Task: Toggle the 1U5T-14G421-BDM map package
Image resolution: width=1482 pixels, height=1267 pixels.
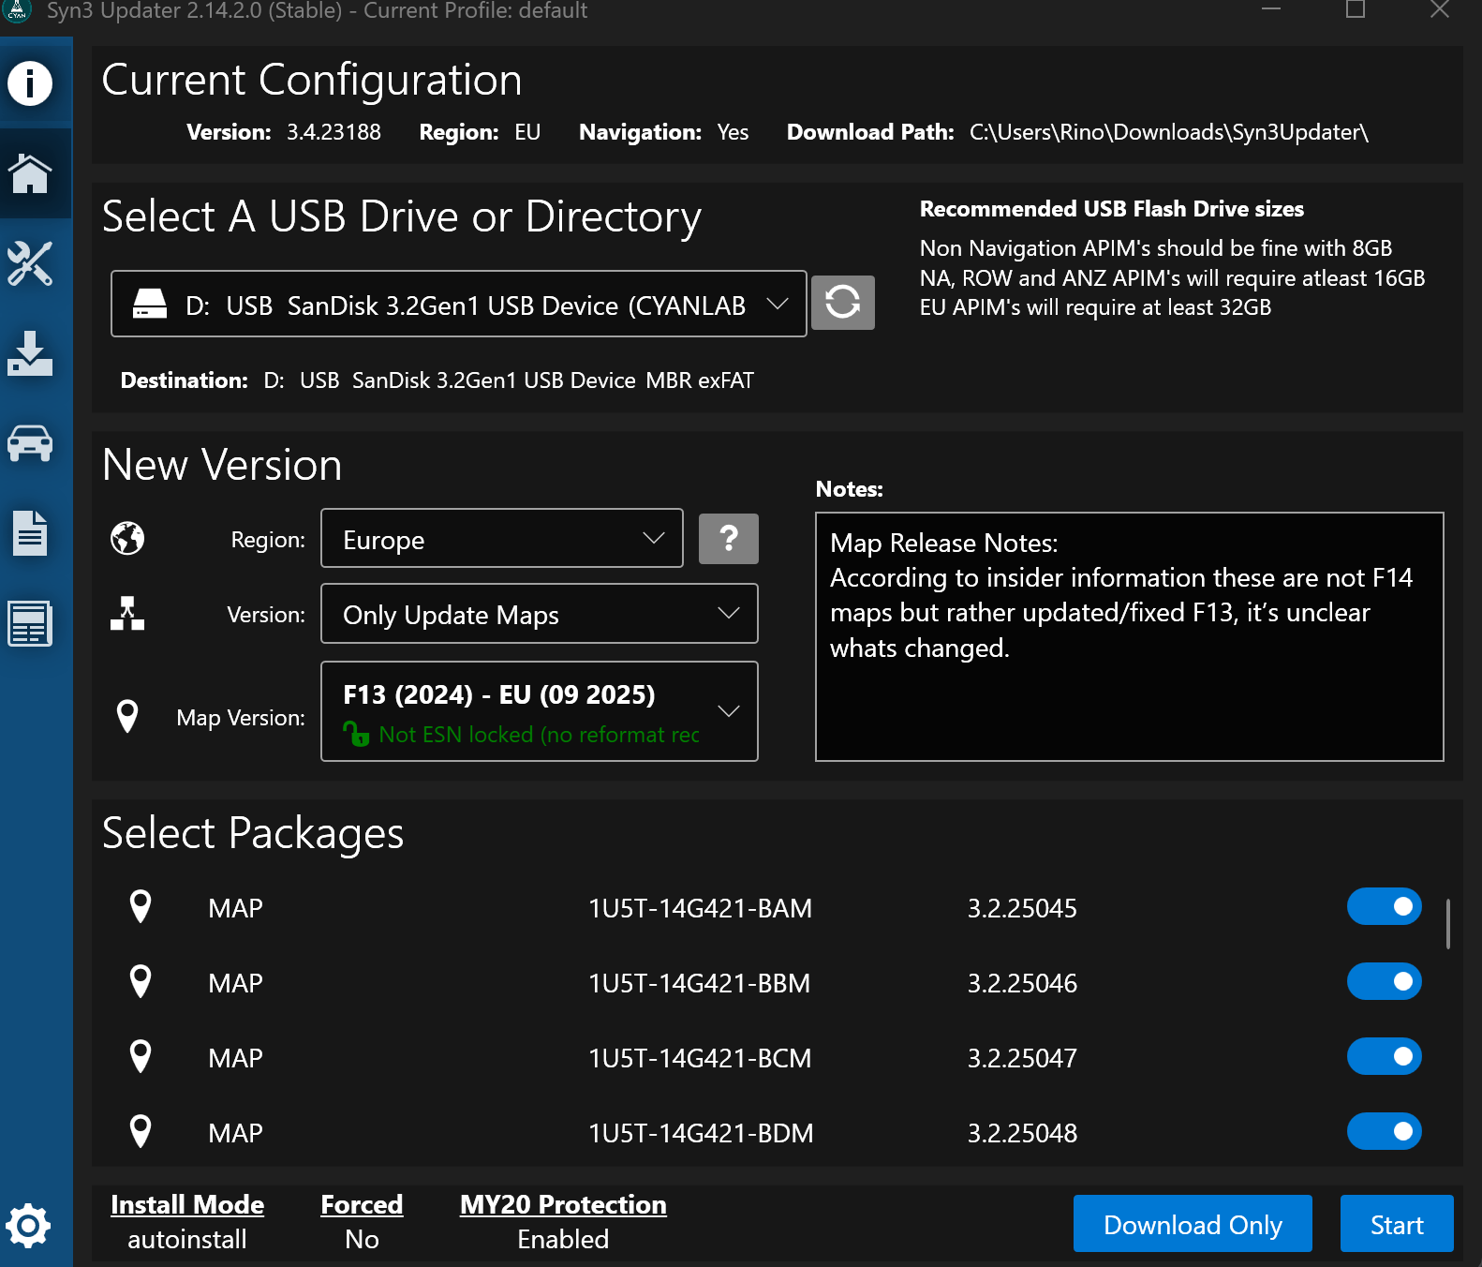Action: (x=1384, y=1132)
